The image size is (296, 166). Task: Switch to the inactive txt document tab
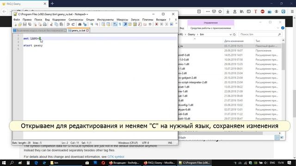pyautogui.click(x=39, y=30)
